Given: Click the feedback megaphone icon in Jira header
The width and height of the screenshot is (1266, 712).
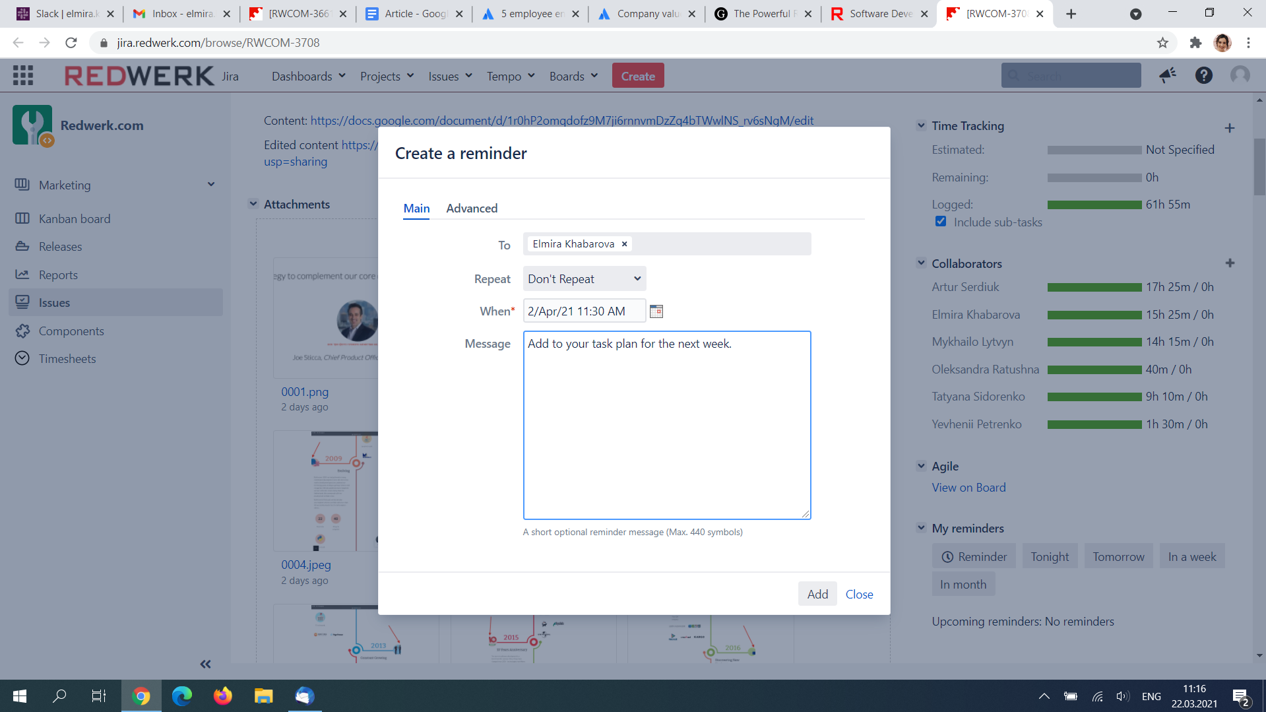Looking at the screenshot, I should [x=1168, y=75].
